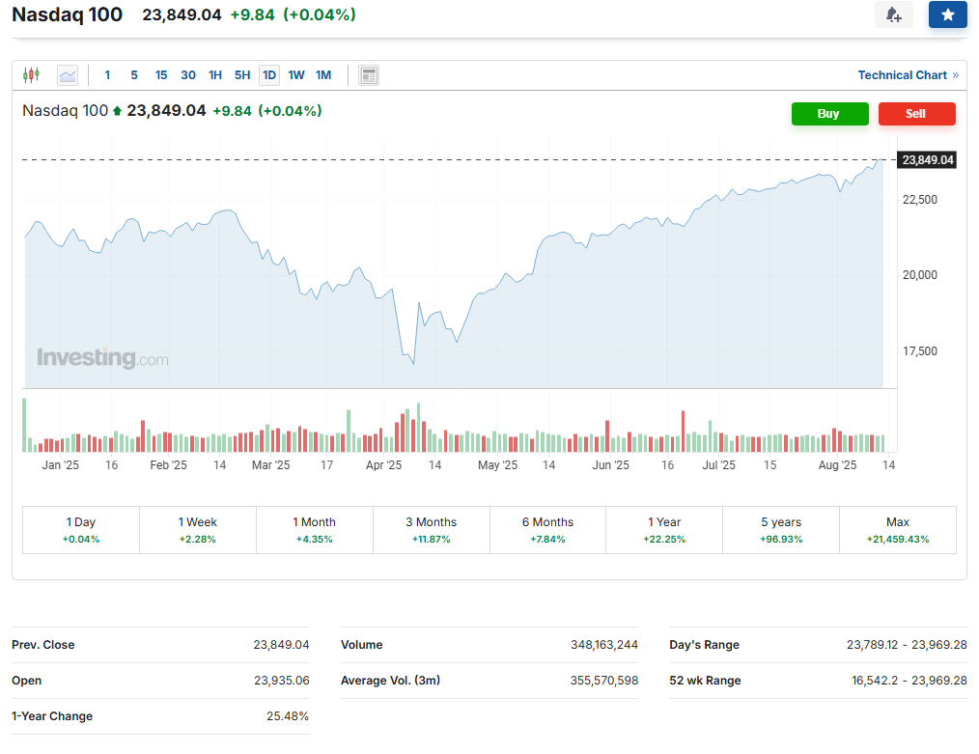Select the 1 Week range tab
The height and width of the screenshot is (754, 979).
(198, 530)
